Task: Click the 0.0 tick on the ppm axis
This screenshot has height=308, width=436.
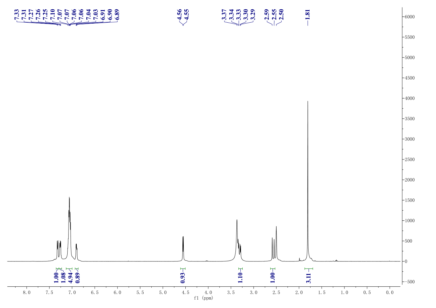Action: [x=389, y=292]
